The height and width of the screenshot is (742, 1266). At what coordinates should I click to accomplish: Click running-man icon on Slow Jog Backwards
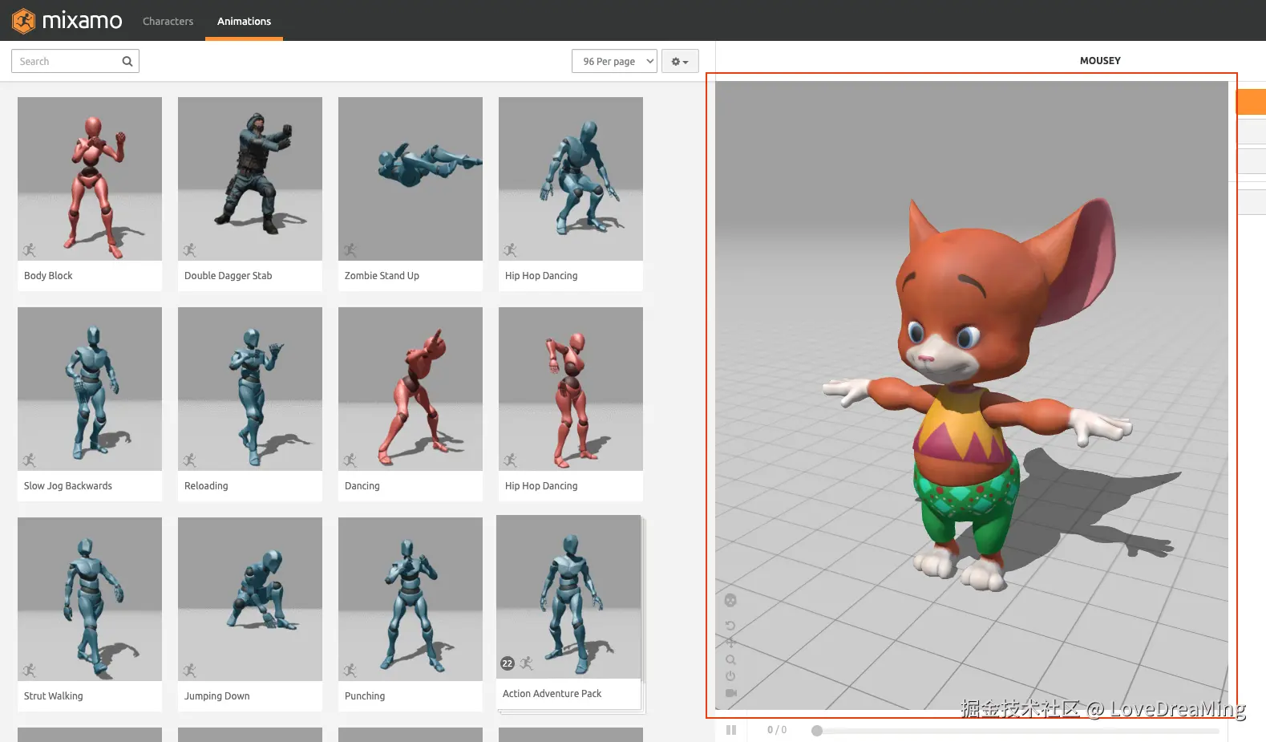30,460
